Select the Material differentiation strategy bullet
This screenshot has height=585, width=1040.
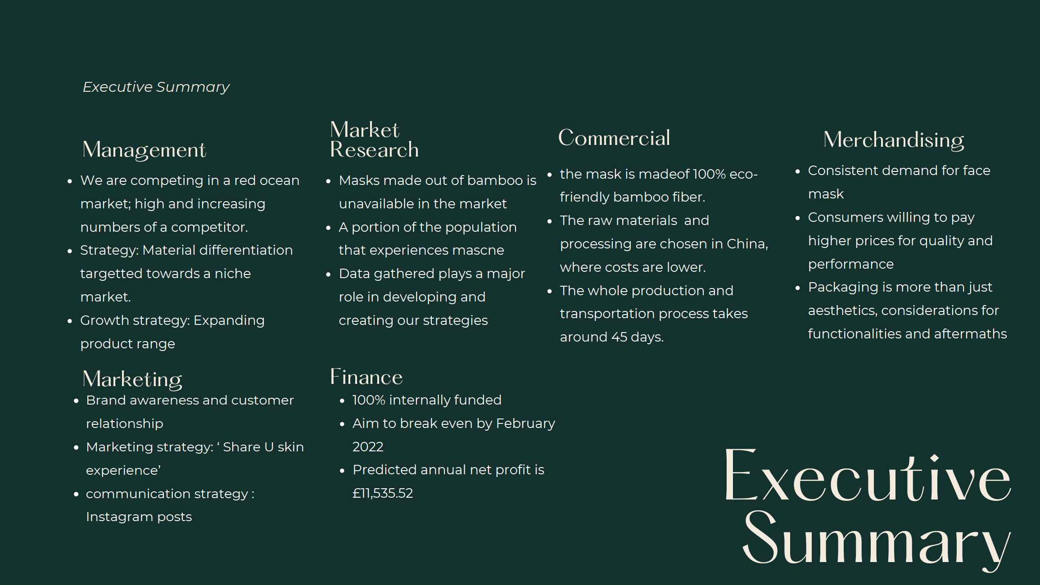[186, 274]
